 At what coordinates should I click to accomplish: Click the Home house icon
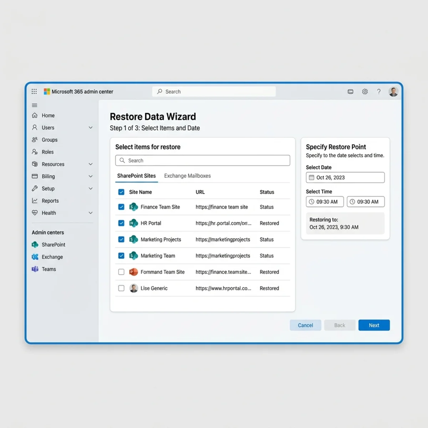35,115
